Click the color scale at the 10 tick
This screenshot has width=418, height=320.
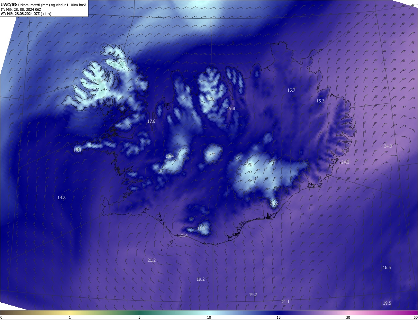click(209, 313)
